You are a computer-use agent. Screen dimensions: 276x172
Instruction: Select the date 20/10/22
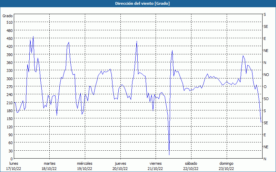click(120, 169)
